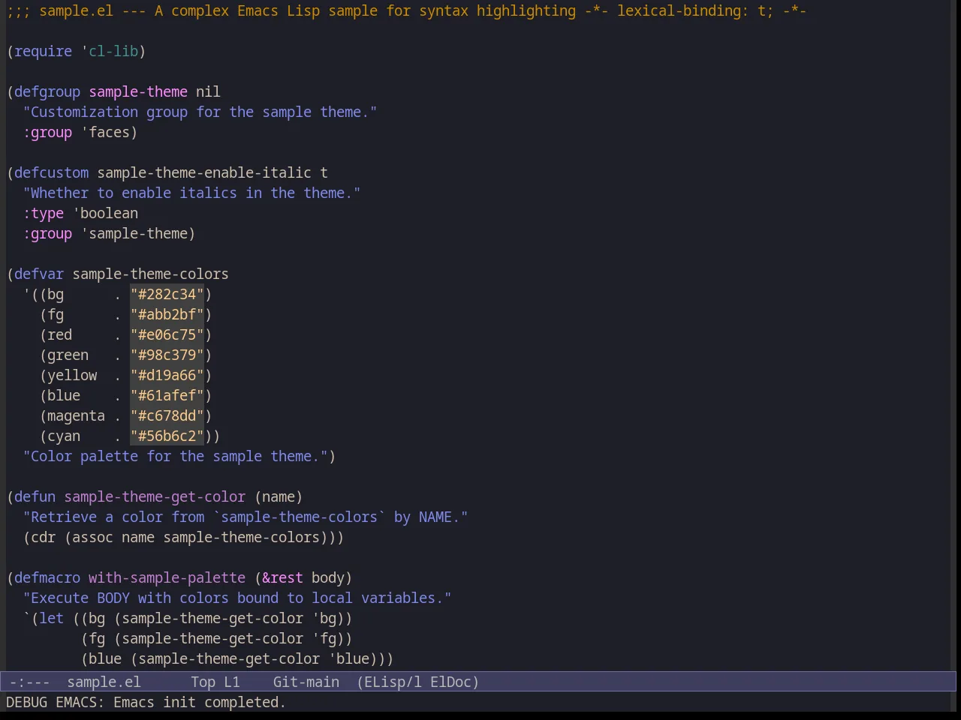Click the "#56b6c2" color string
The height and width of the screenshot is (720, 961).
click(167, 436)
